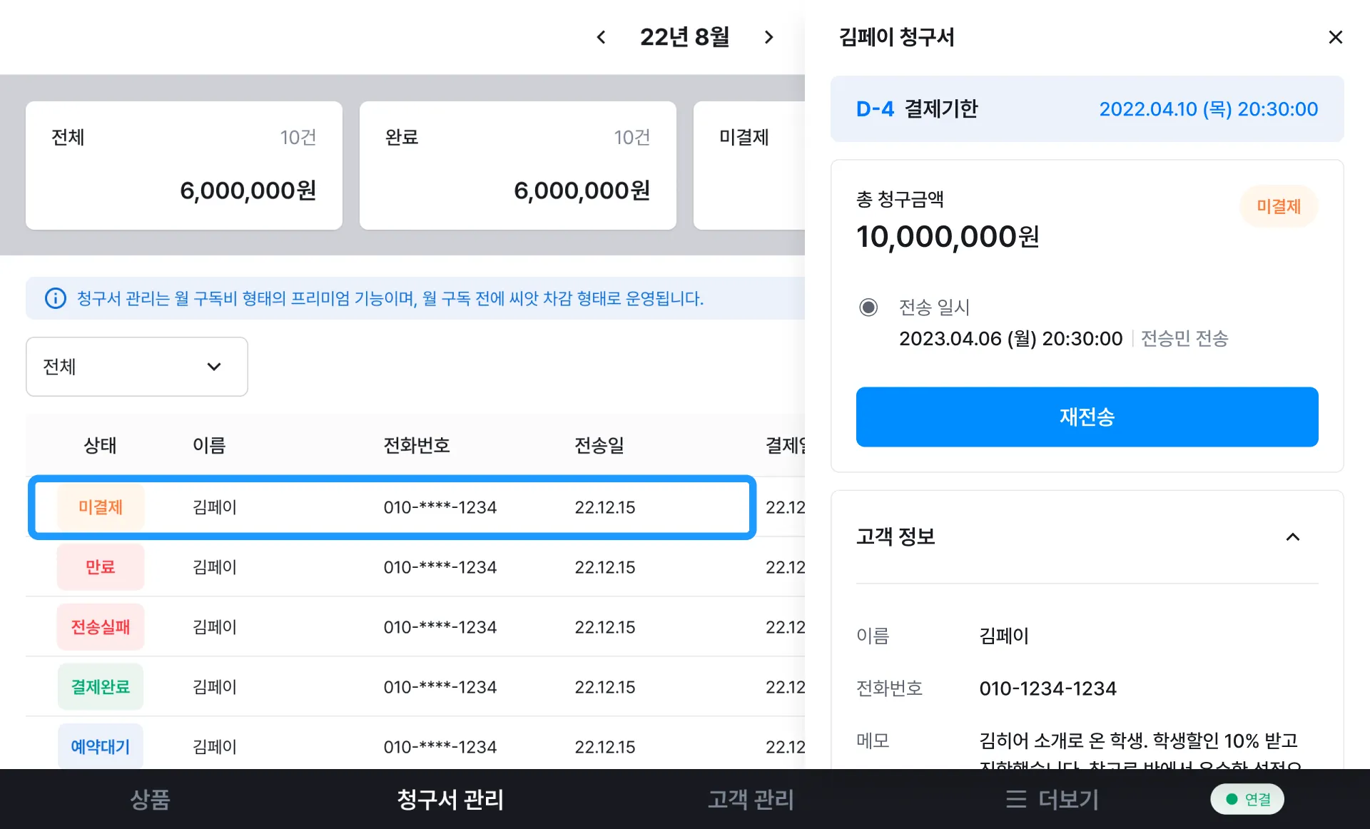The height and width of the screenshot is (829, 1370).
Task: Open the 전체 filter dropdown
Action: pyautogui.click(x=137, y=367)
